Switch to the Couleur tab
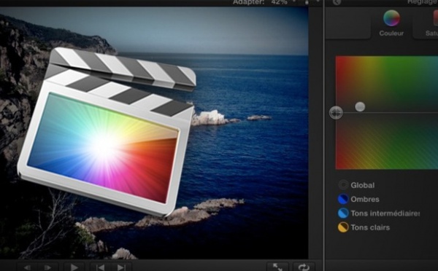The width and height of the screenshot is (438, 271). [x=391, y=23]
